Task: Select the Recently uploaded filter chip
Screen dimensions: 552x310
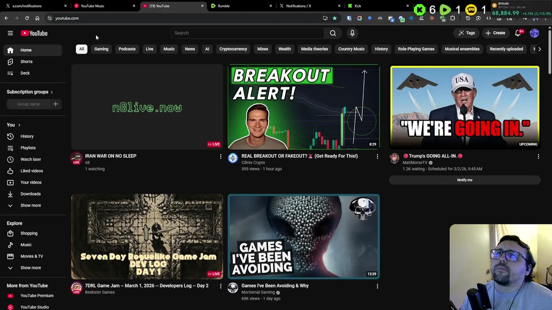Action: pos(506,49)
